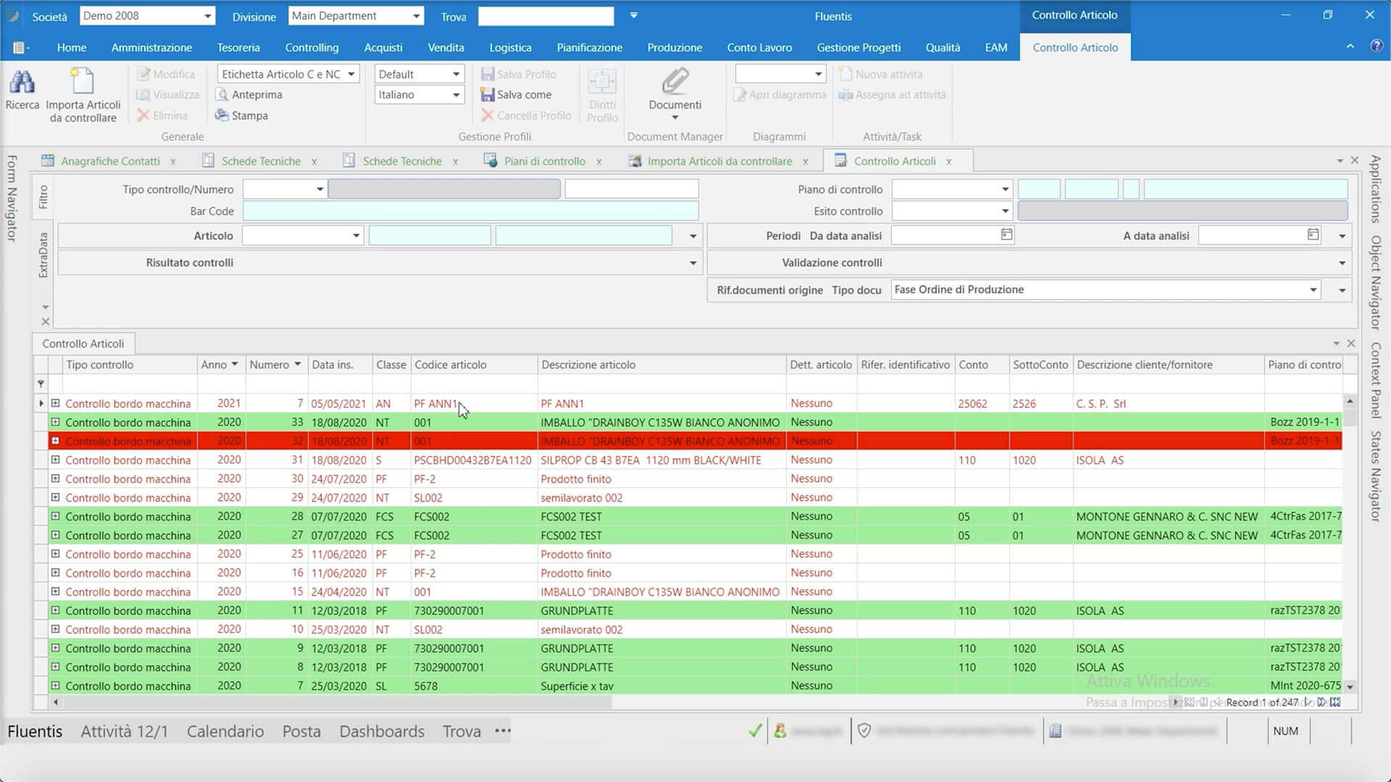1391x782 pixels.
Task: Click the grid horizontal scrollbar
Action: point(338,702)
